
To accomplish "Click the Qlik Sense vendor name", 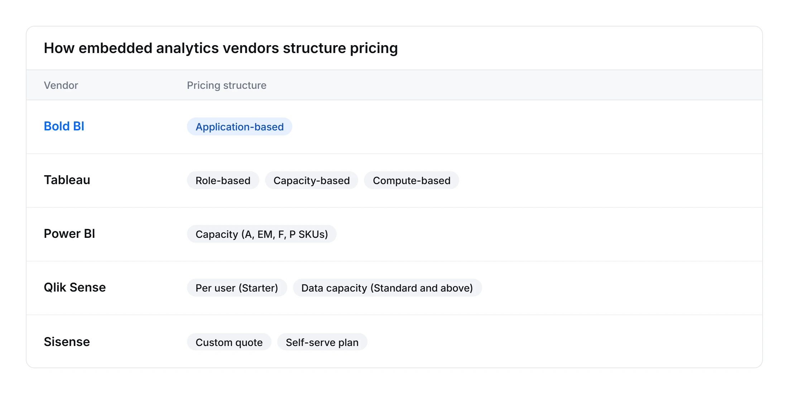I will 75,288.
